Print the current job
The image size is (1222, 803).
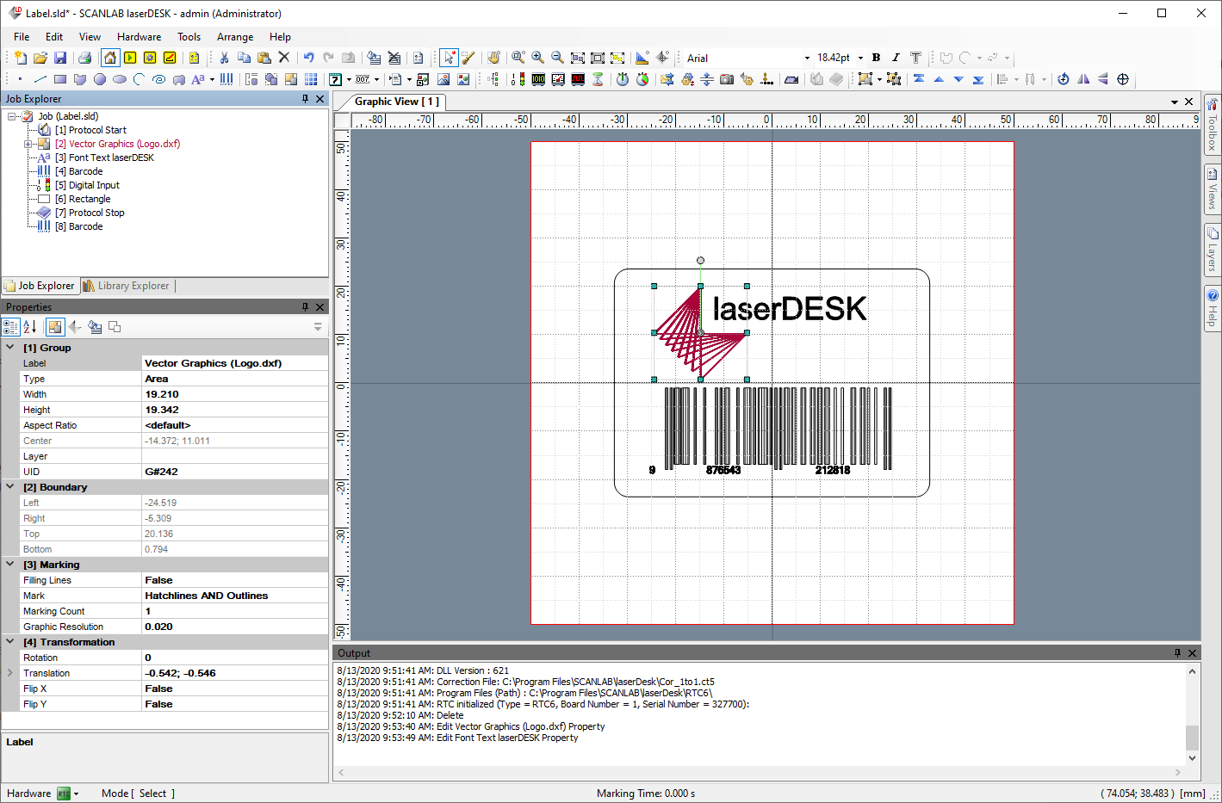click(x=84, y=58)
